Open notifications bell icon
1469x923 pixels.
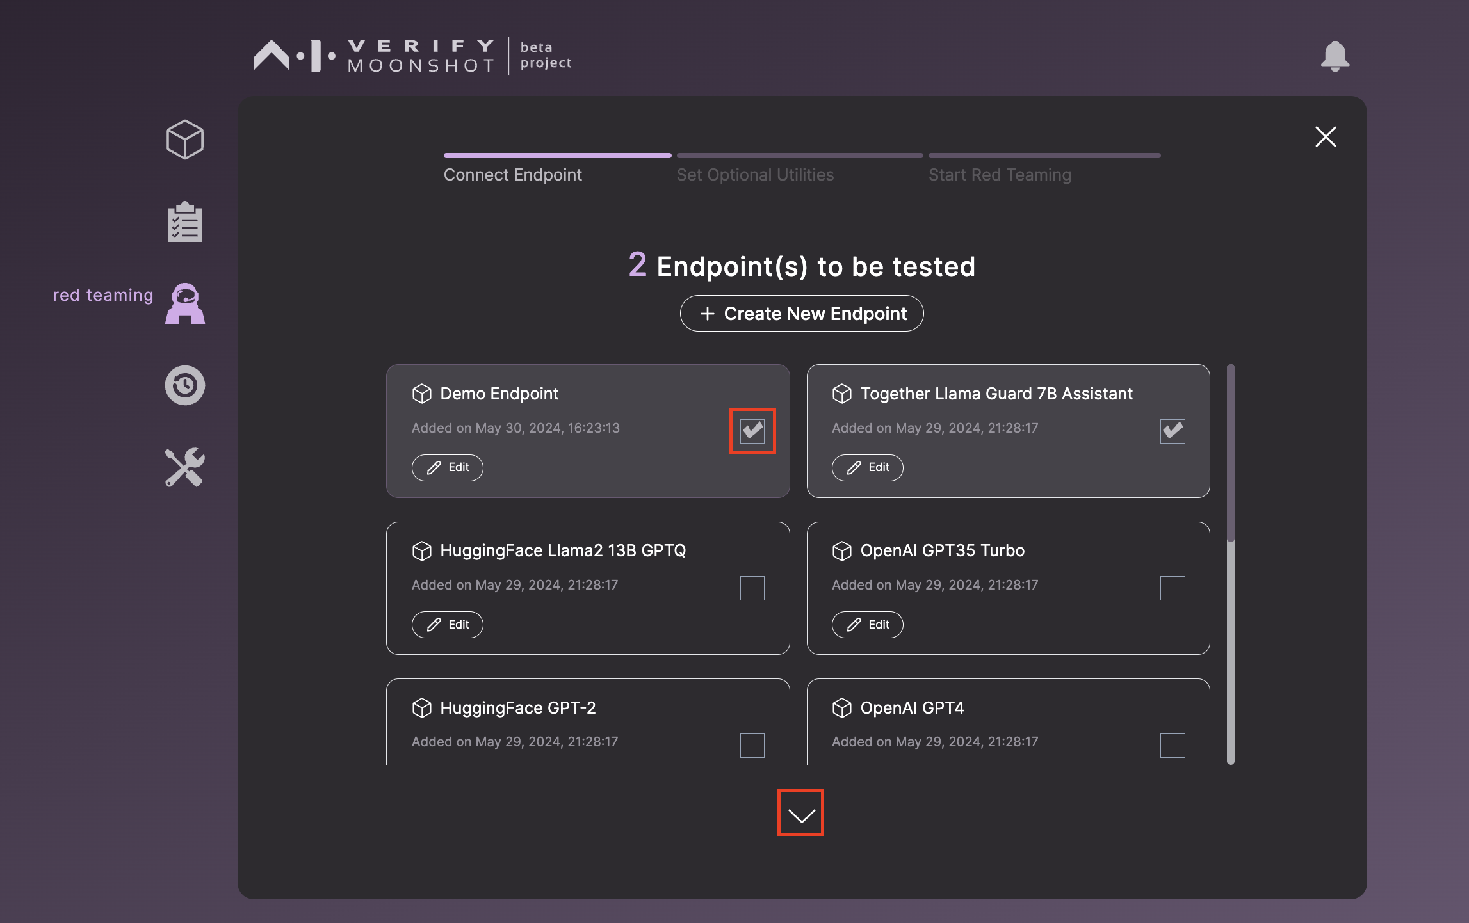(1335, 56)
